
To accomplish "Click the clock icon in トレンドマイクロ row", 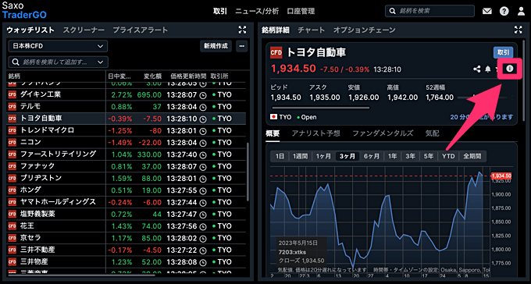I will pos(203,131).
